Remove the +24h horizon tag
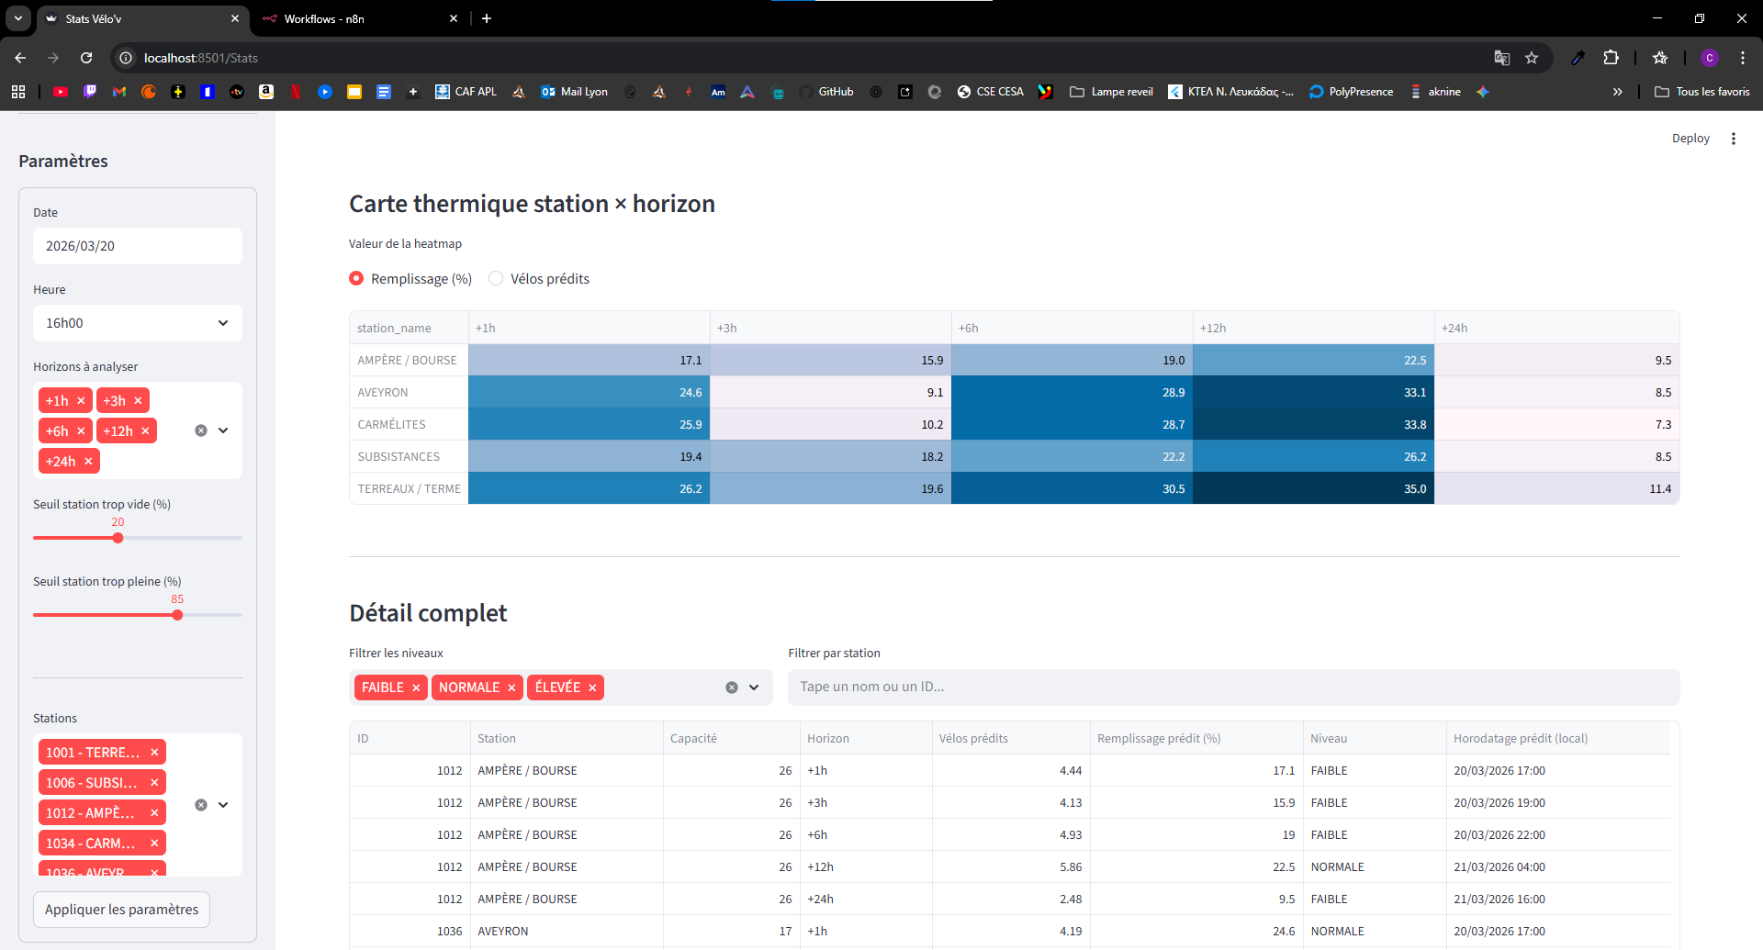1763x950 pixels. coord(88,462)
